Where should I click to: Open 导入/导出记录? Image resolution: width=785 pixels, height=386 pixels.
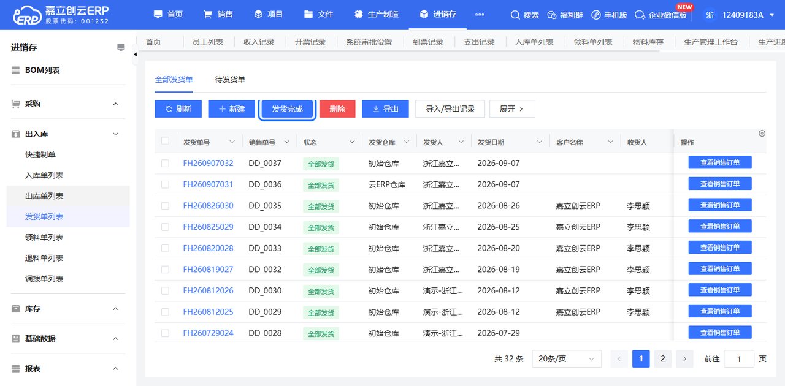click(x=450, y=109)
